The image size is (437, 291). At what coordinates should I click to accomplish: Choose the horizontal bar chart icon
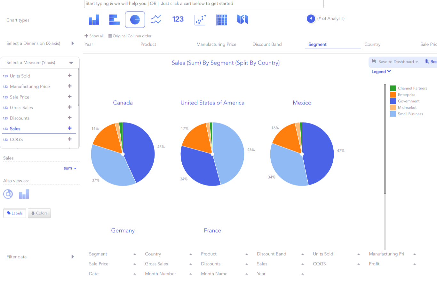click(x=114, y=19)
